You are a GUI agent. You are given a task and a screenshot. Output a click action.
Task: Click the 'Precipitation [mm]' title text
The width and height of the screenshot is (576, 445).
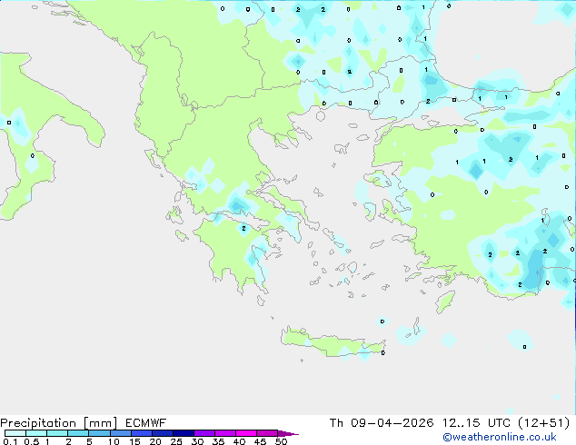pos(59,423)
